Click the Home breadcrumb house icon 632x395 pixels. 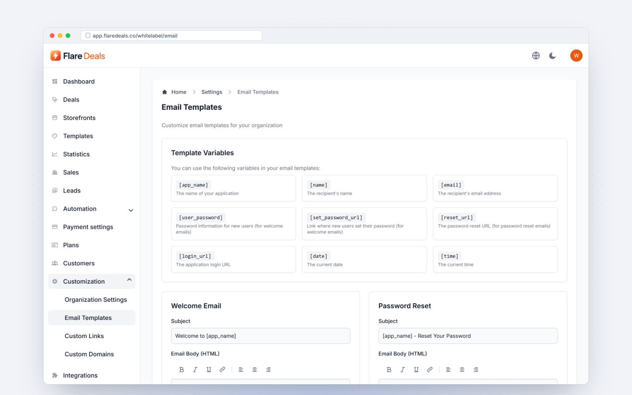pos(165,92)
